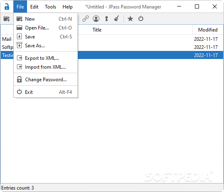
Task: Click the clear clipboard broom toolbar icon
Action: 117,19
